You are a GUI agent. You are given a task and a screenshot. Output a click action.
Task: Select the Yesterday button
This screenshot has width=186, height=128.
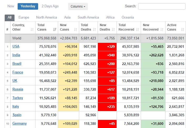pos(28,6)
